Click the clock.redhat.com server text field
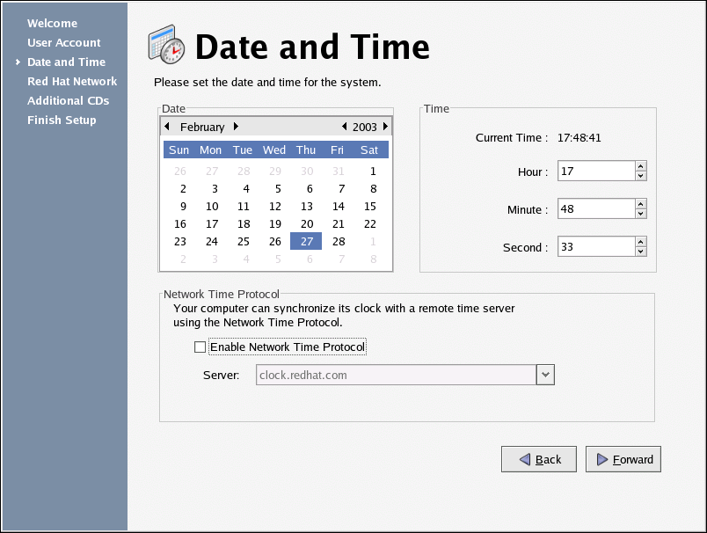The image size is (707, 533). [x=396, y=375]
